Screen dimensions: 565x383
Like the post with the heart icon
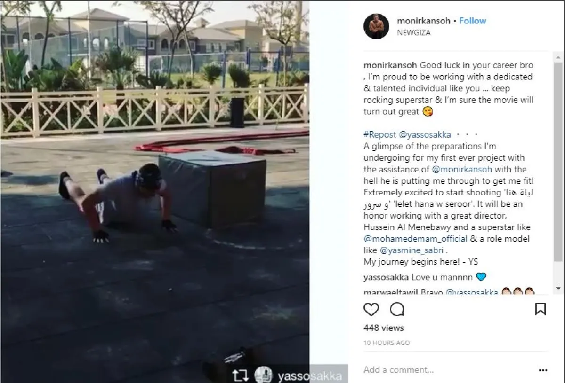pos(371,309)
